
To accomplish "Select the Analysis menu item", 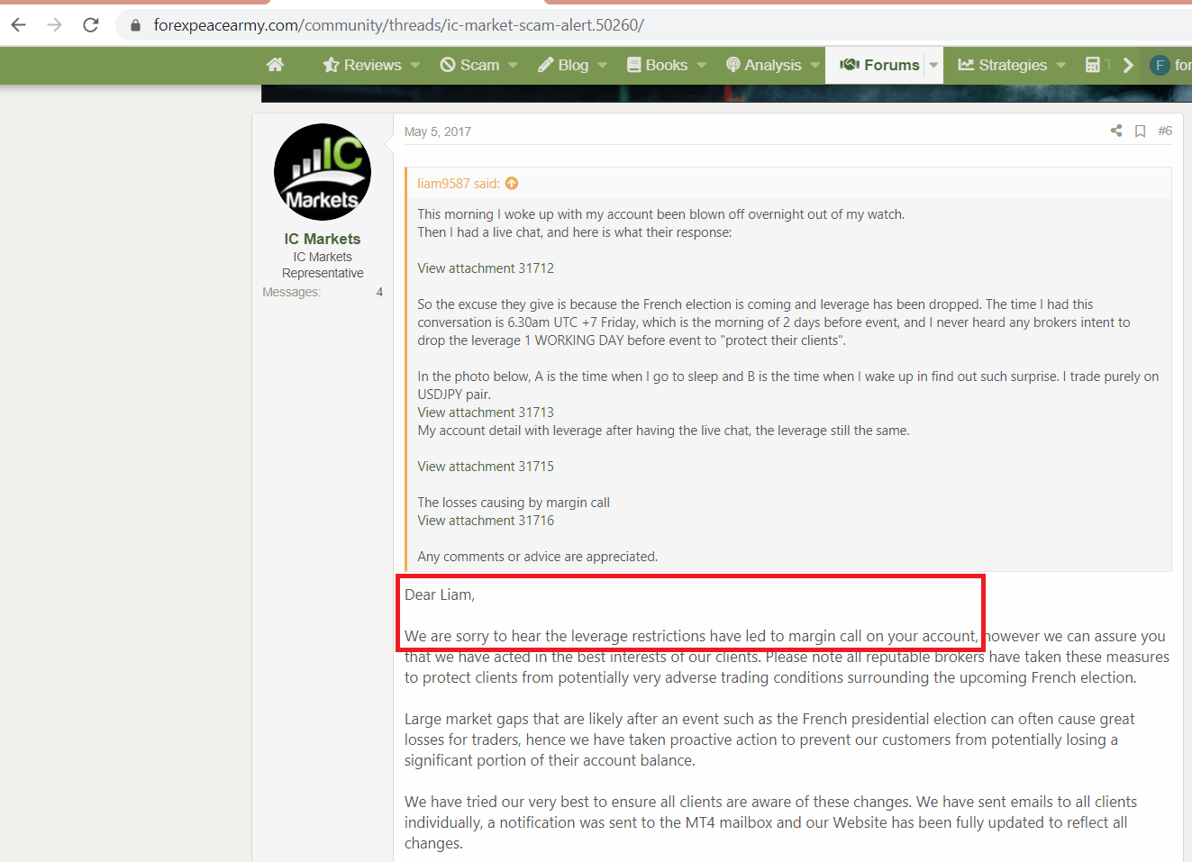I will [764, 65].
